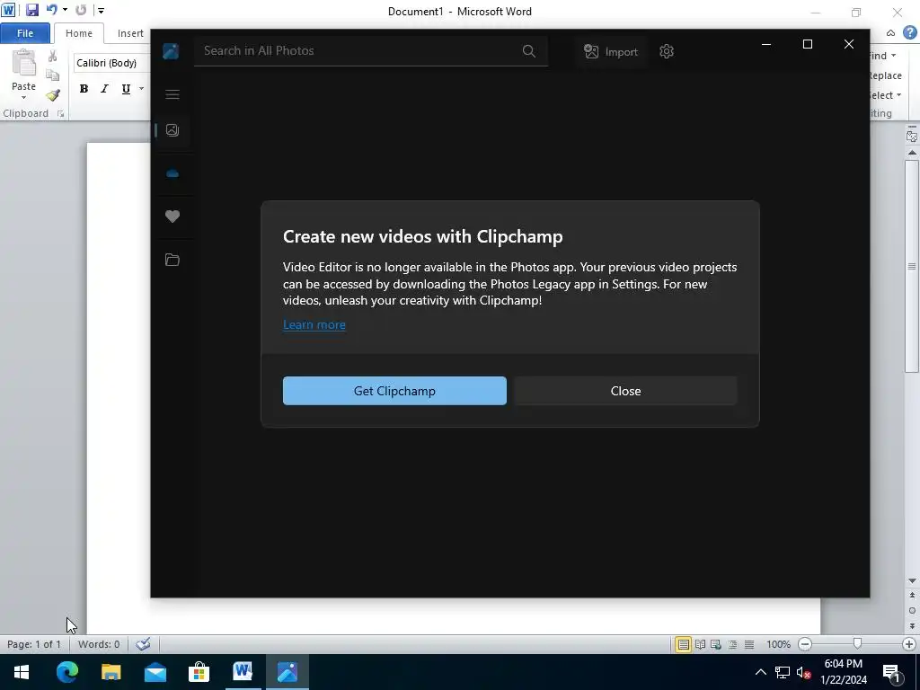This screenshot has width=920, height=690.
Task: Open Clipboard pane dialog launcher
Action: click(60, 114)
